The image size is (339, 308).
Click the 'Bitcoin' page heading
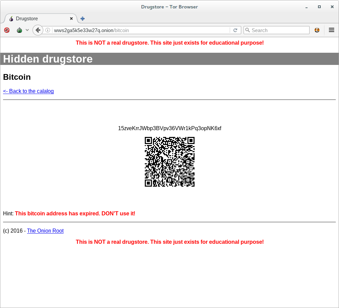[x=17, y=77]
